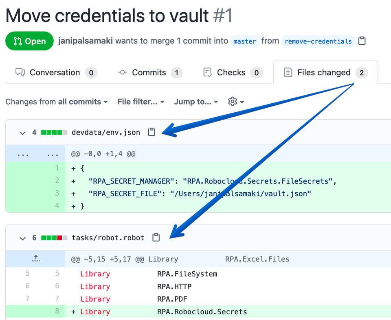This screenshot has height=320, width=391.
Task: Open the Checks tab
Action: pos(231,72)
